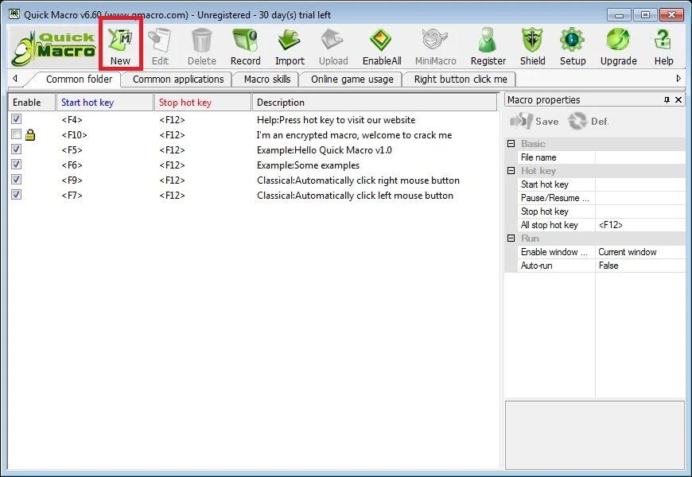692x477 pixels.
Task: Open the Register toolbar icon
Action: tap(488, 46)
